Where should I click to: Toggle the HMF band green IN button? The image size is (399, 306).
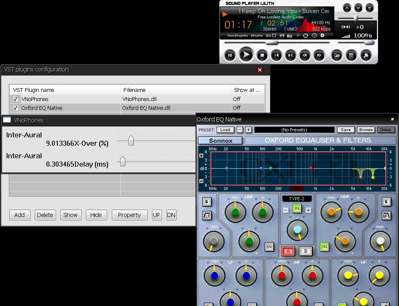(x=325, y=247)
